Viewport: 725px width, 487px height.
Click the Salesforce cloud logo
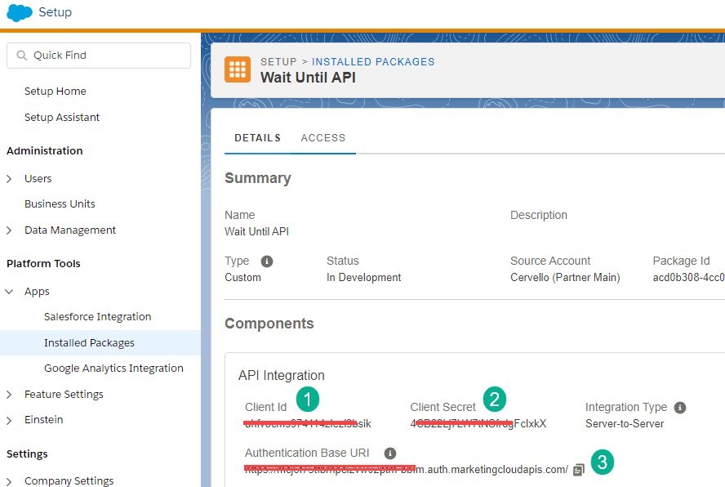coord(19,13)
